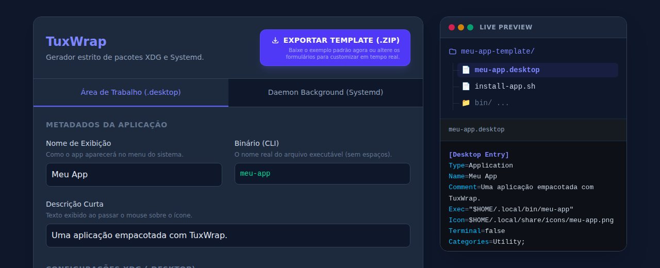The image size is (660, 268).
Task: Click the orange dot in Live Preview header
Action: pos(461,27)
